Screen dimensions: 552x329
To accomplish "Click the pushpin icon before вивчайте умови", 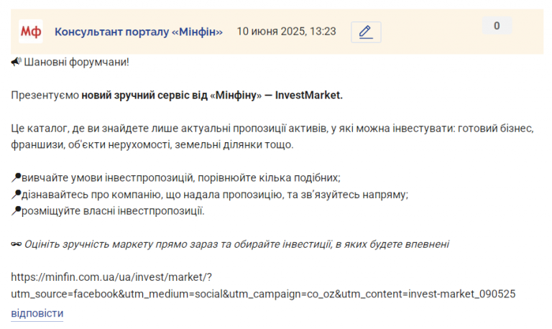I will click(x=17, y=177).
